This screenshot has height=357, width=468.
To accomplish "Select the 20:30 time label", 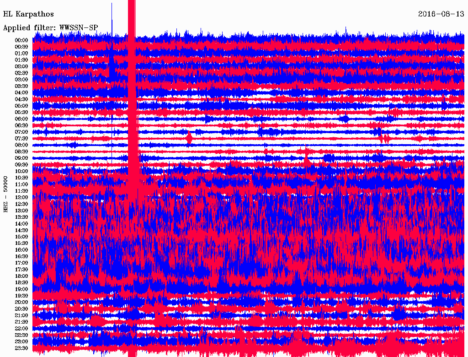I will point(21,309).
